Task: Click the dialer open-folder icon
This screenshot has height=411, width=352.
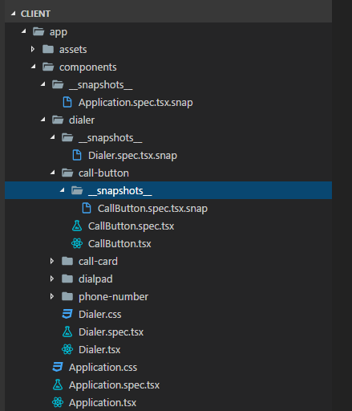Action: [58, 120]
